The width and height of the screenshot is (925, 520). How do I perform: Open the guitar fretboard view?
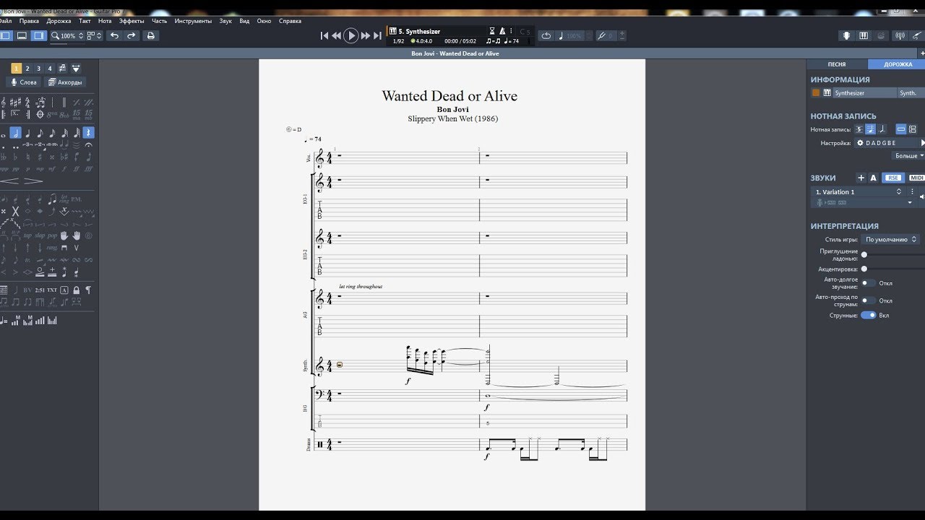point(846,35)
